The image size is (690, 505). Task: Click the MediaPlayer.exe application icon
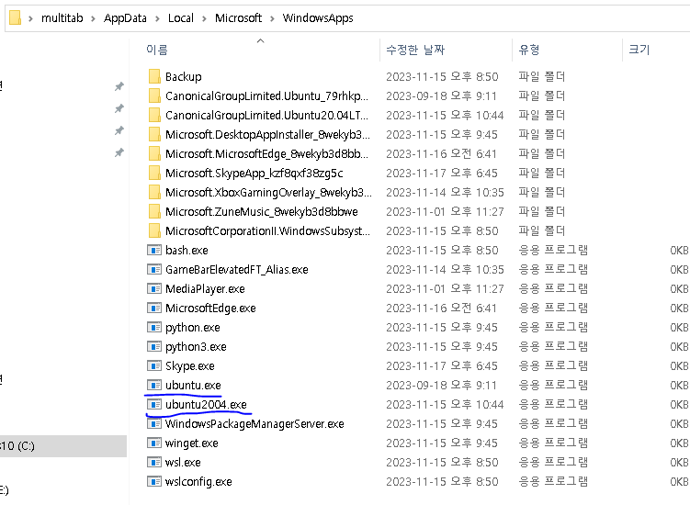click(x=154, y=288)
